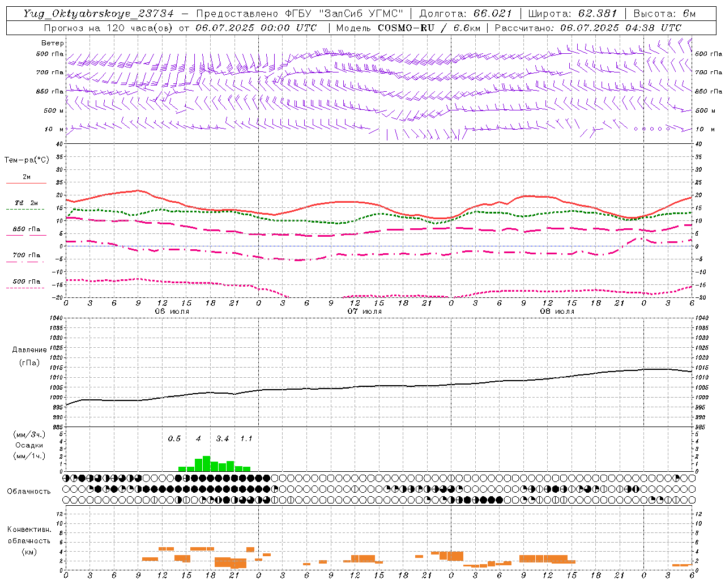Click the (км) unit under convective cloud label

(29, 552)
